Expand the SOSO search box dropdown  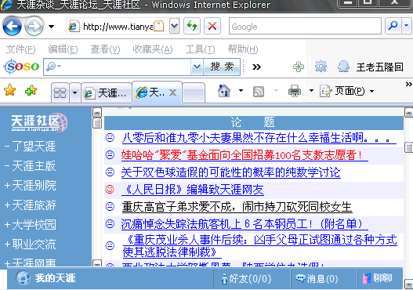click(197, 67)
